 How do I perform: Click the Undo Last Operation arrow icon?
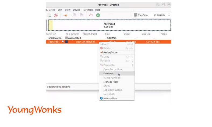pyautogui.click(x=91, y=15)
